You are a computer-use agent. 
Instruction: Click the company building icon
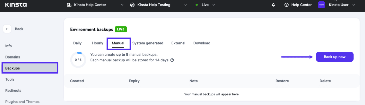click(69, 5)
